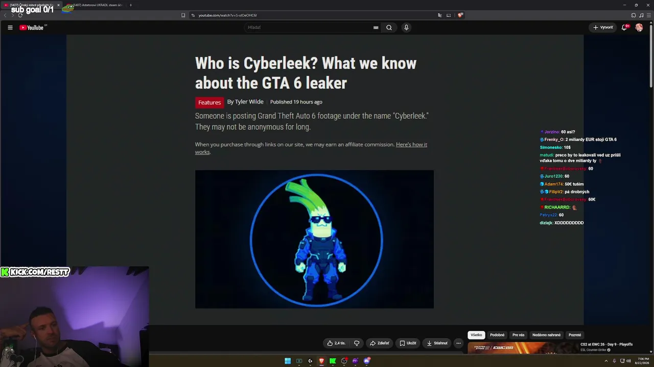Open the on-screen keyboard in search box
The image size is (654, 367).
(376, 28)
